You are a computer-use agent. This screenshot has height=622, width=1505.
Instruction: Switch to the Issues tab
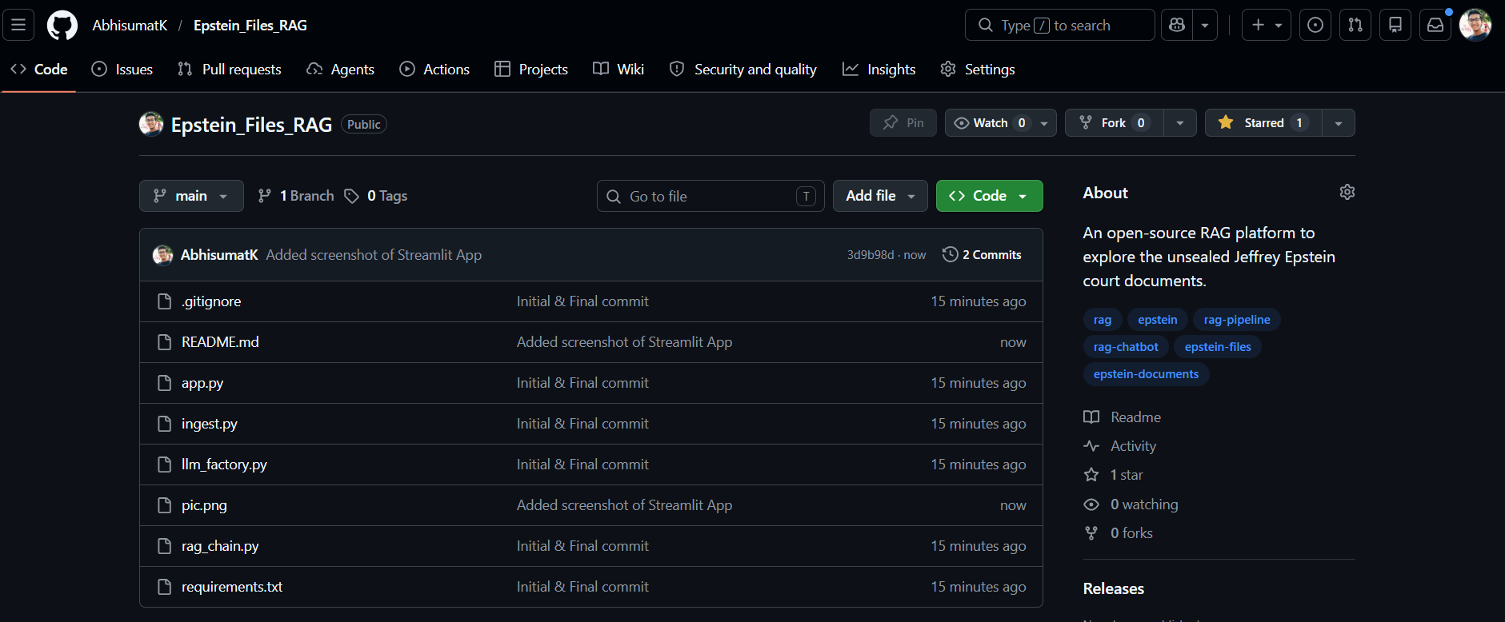click(122, 70)
